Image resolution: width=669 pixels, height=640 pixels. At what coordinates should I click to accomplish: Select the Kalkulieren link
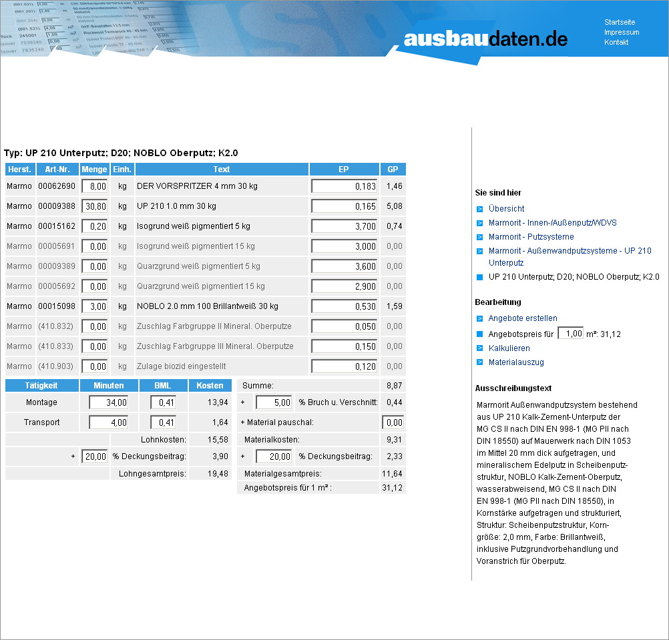(509, 348)
